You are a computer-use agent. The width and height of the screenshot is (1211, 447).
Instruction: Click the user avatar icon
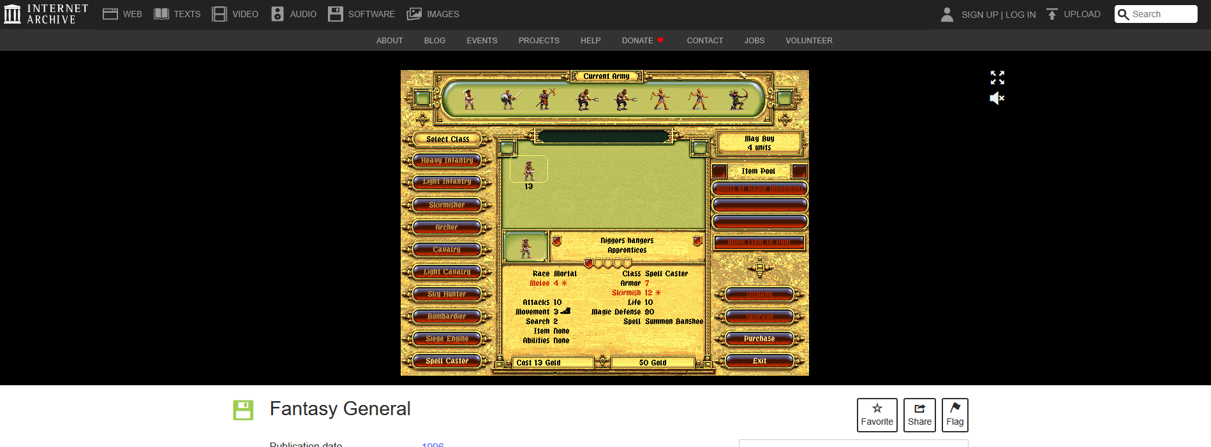947,14
